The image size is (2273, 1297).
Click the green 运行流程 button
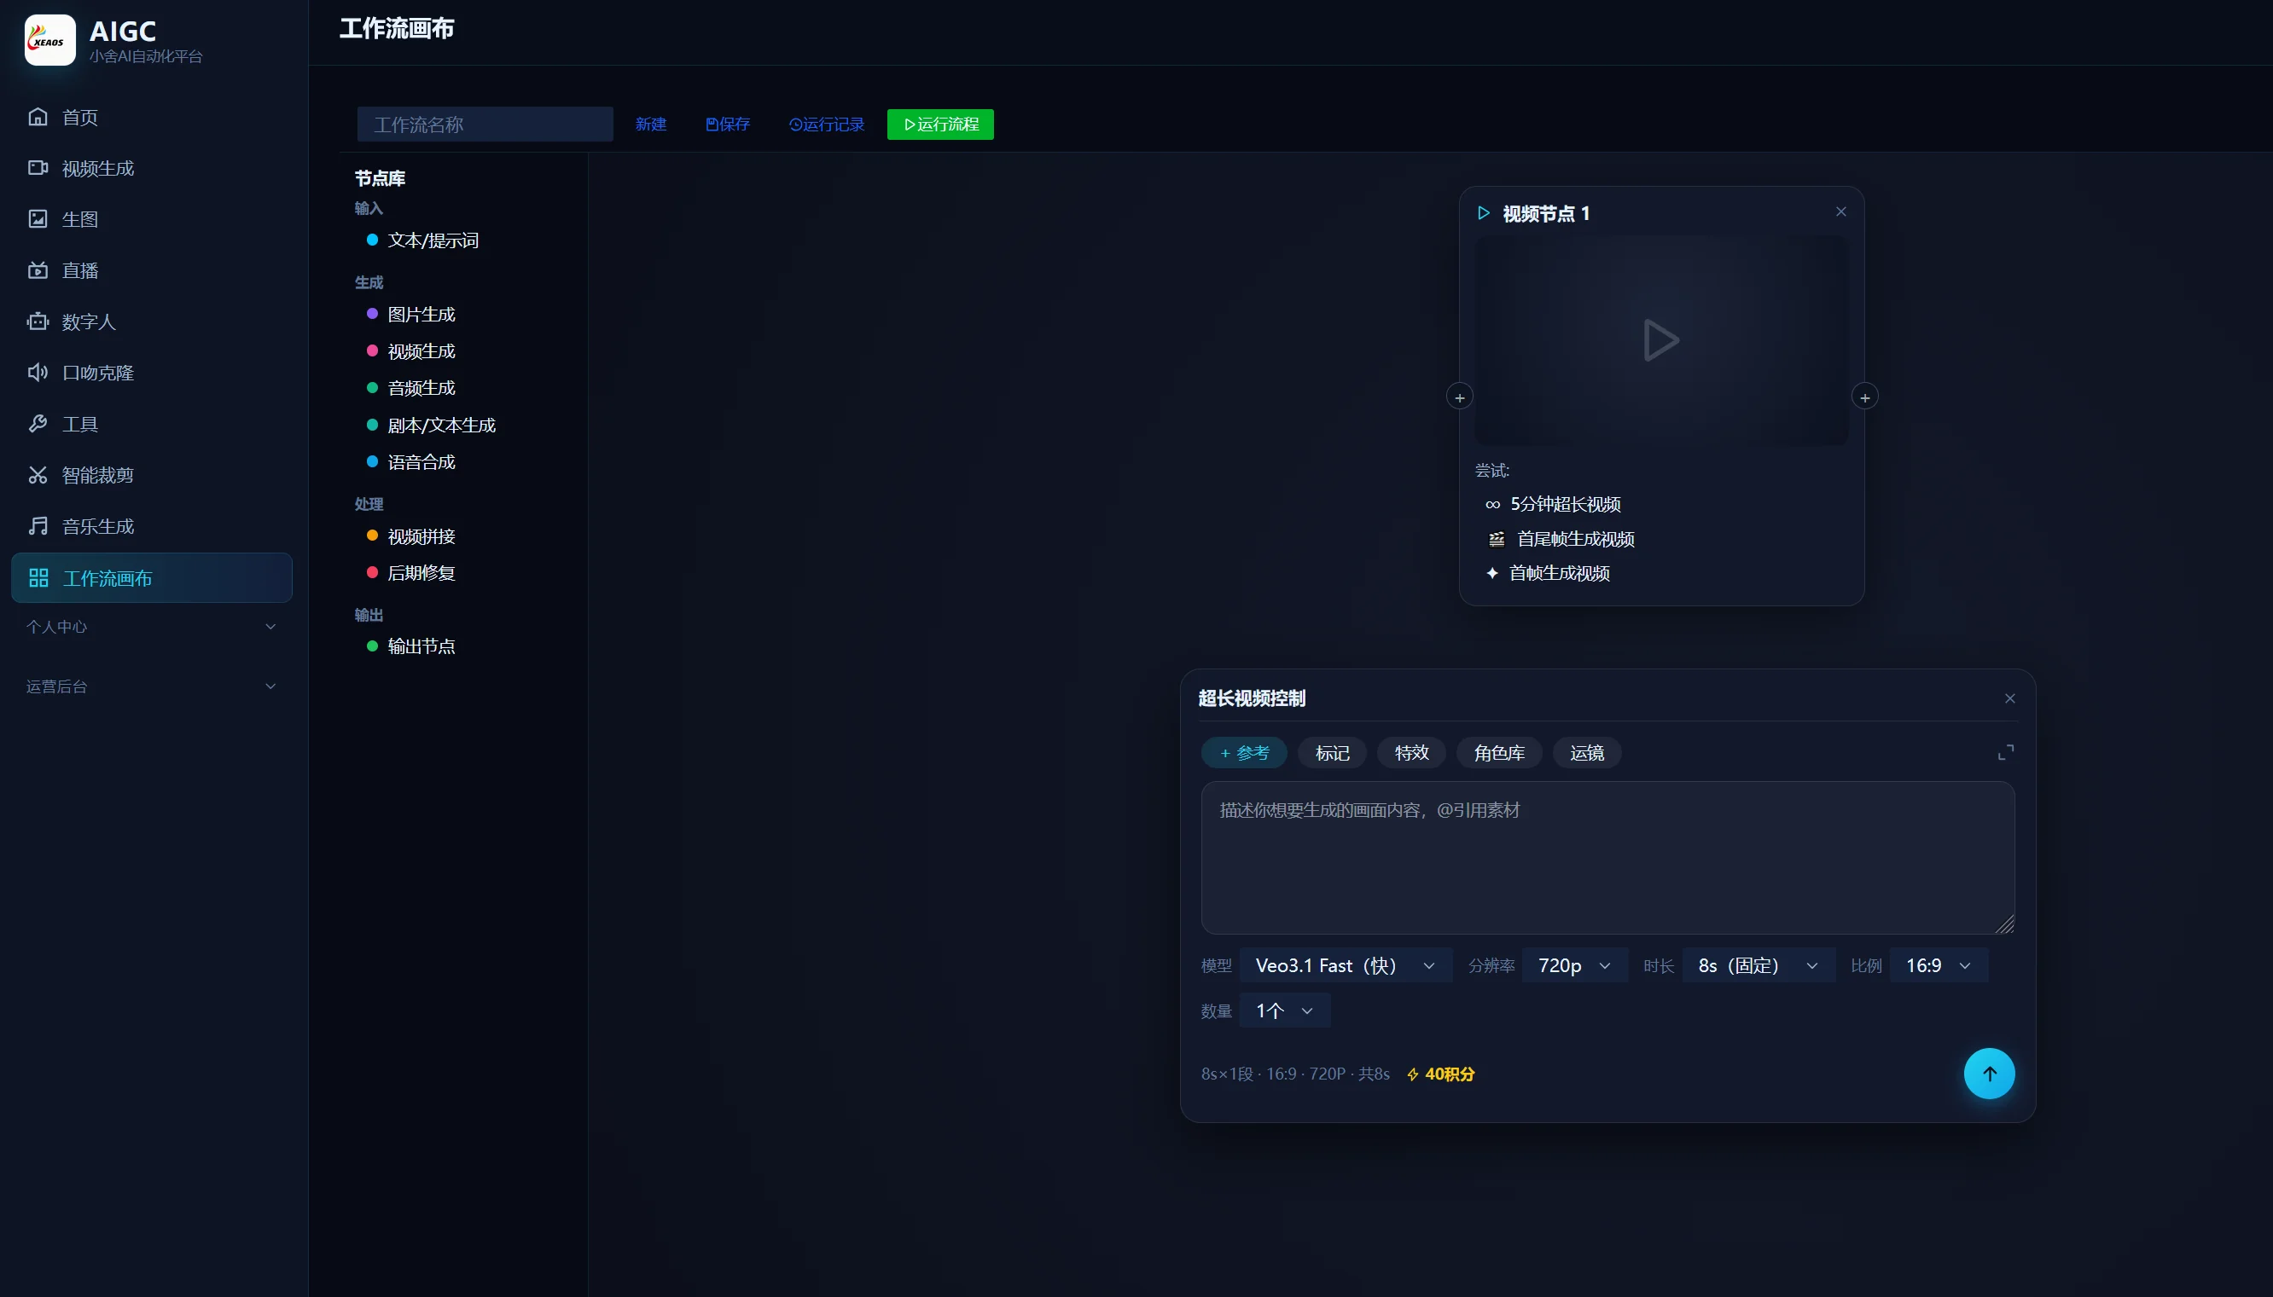940,124
